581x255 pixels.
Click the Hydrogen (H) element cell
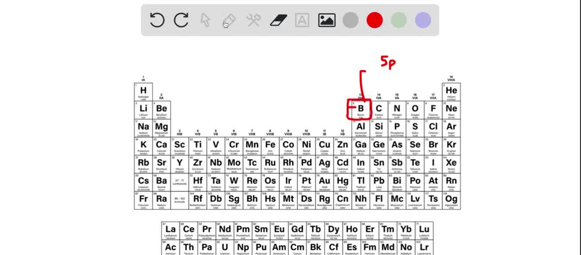143,92
